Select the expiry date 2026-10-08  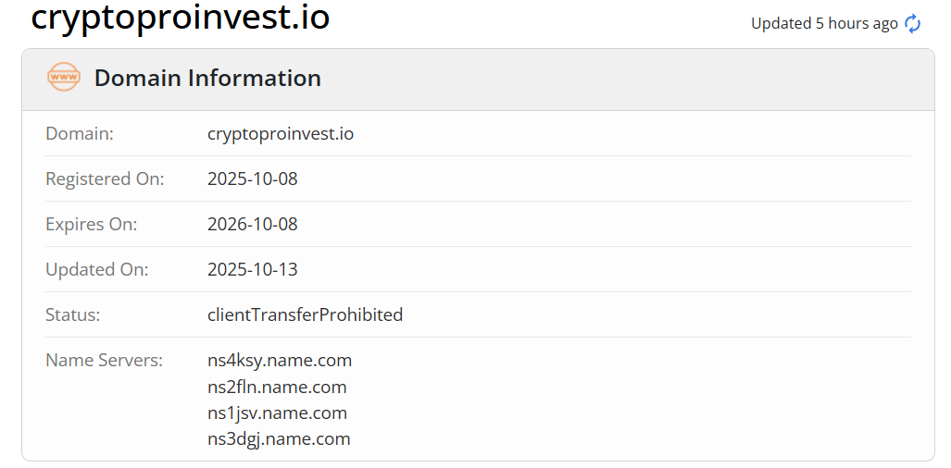pos(253,225)
